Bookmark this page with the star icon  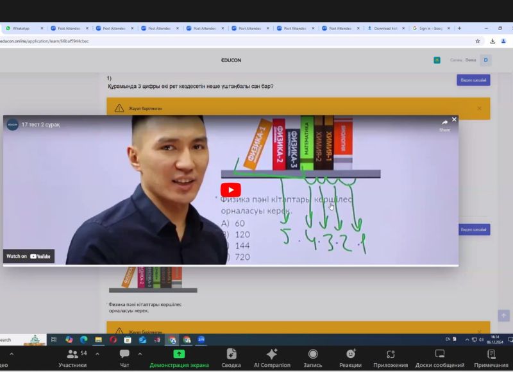point(476,40)
